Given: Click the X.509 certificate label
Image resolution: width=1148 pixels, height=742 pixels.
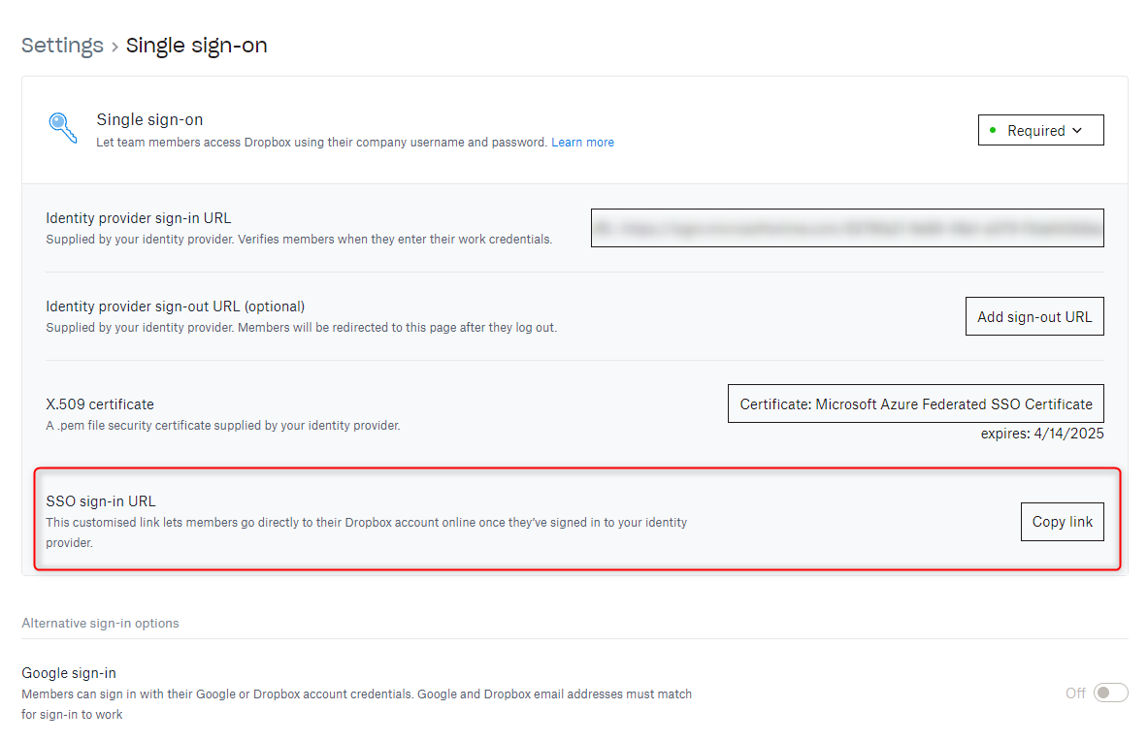Looking at the screenshot, I should [x=100, y=404].
